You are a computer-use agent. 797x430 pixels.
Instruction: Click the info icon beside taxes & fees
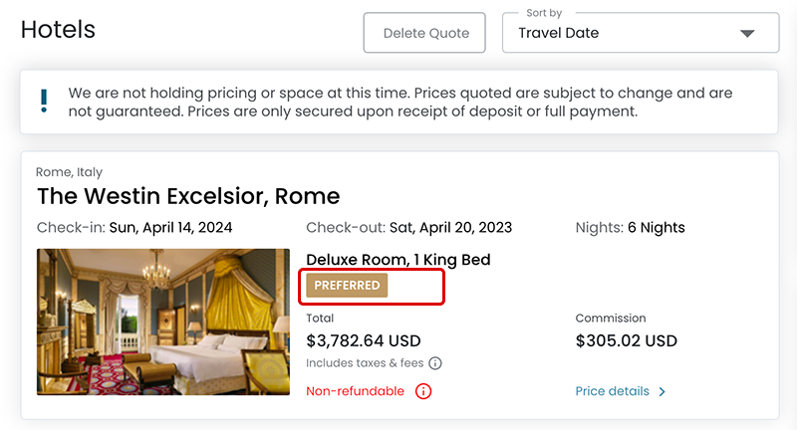[435, 363]
